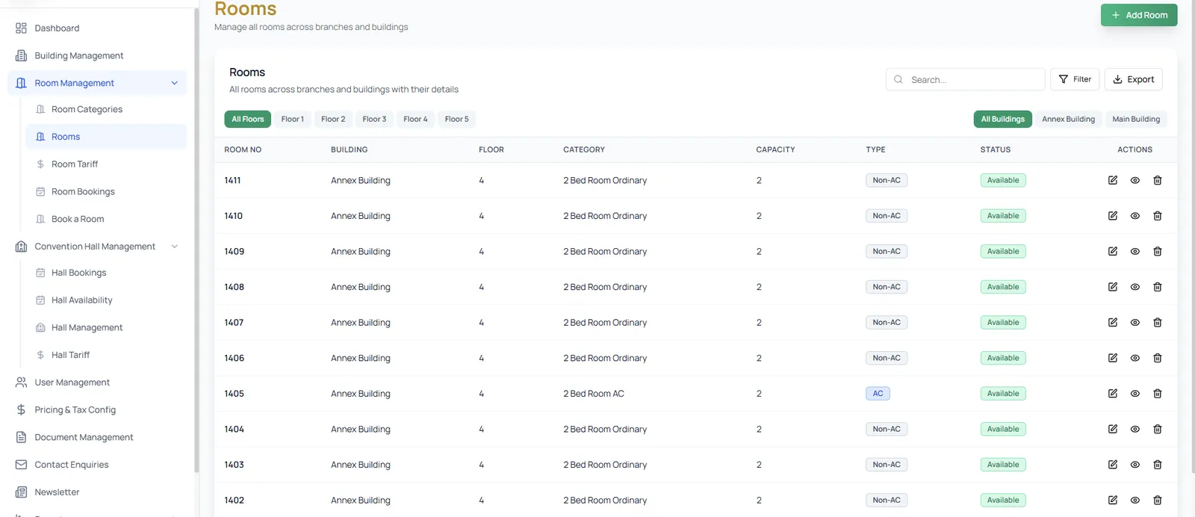The image size is (1195, 517).
Task: Delete room 1402 with trash icon
Action: click(1158, 501)
